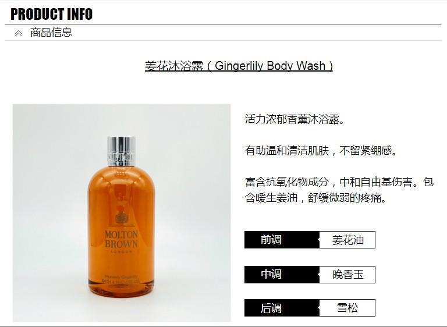The image size is (447, 327).
Task: Click the Molton Brown bottle product image
Action: point(122,213)
